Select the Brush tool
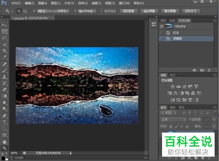 (4, 70)
